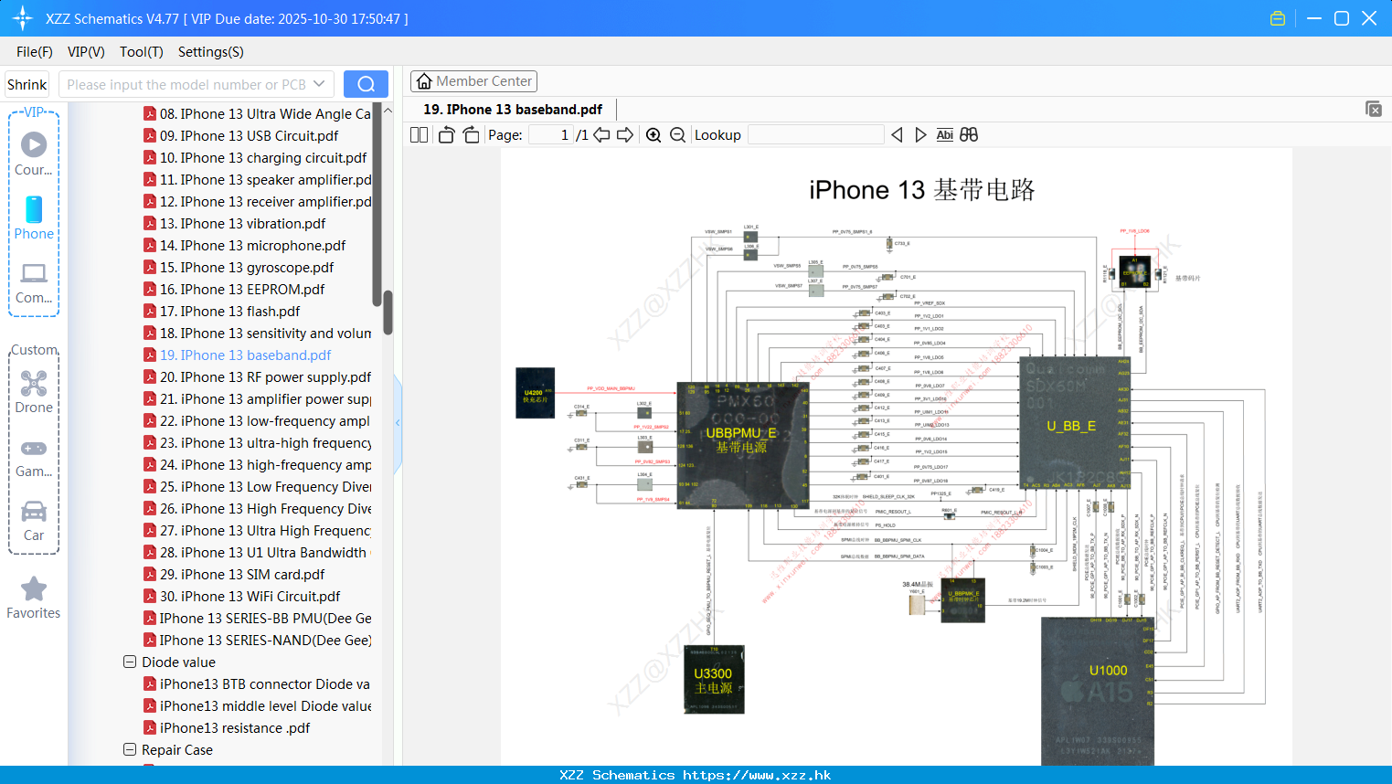
Task: Click the U4200 chip block
Action: click(x=535, y=393)
